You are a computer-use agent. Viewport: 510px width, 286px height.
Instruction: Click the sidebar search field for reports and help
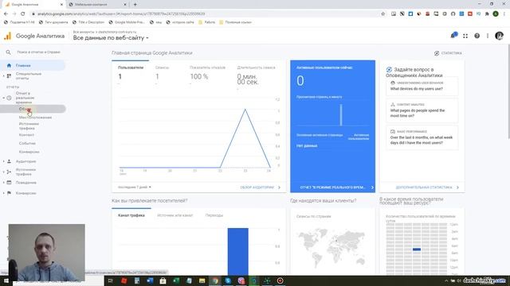coord(38,52)
